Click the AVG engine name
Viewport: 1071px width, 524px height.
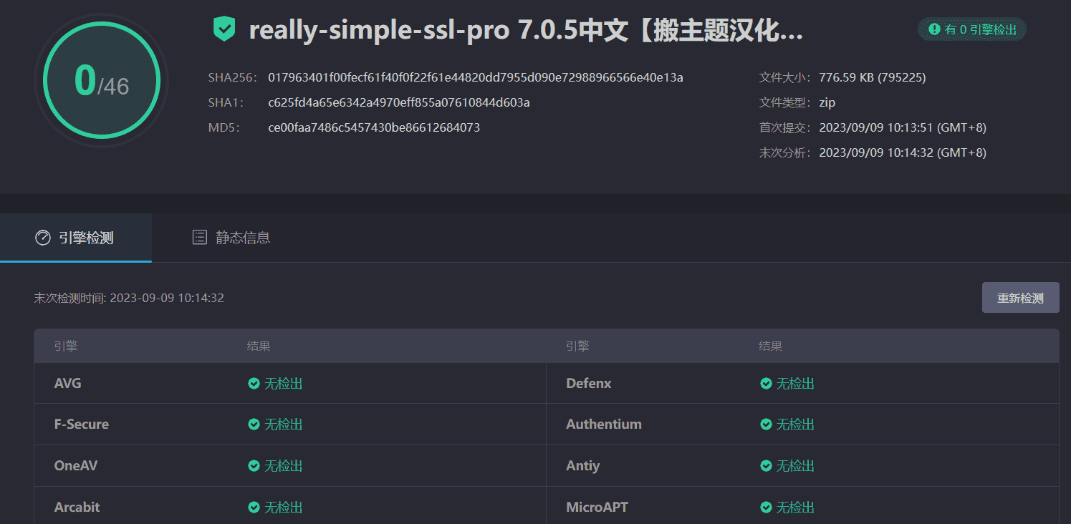68,384
